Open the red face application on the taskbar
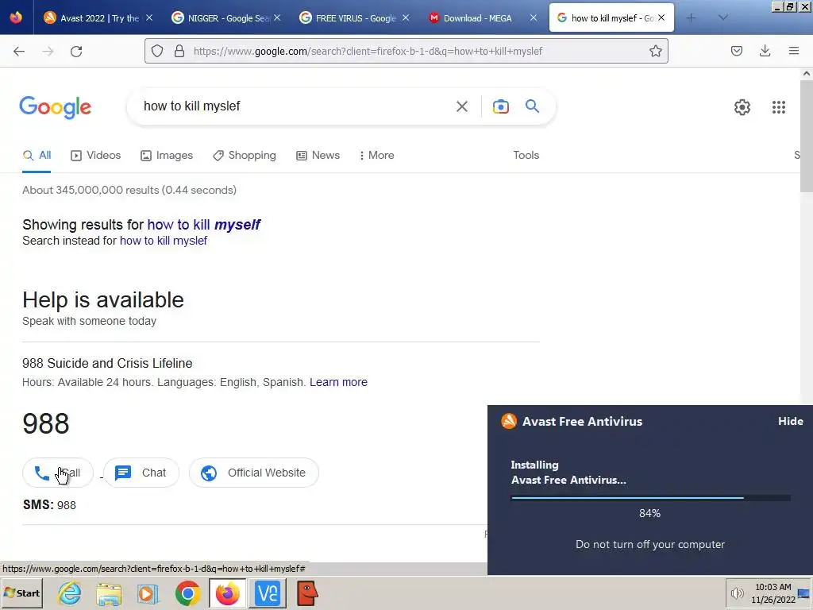 [x=307, y=593]
